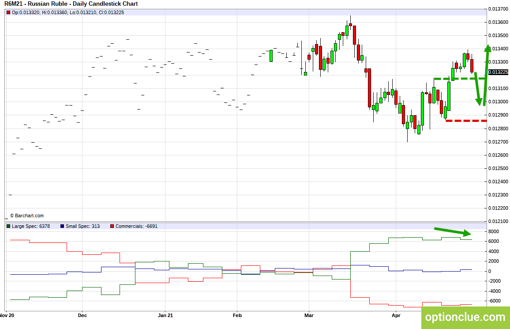
Task: Click the Barchart.com copyright text
Action: tap(26, 216)
